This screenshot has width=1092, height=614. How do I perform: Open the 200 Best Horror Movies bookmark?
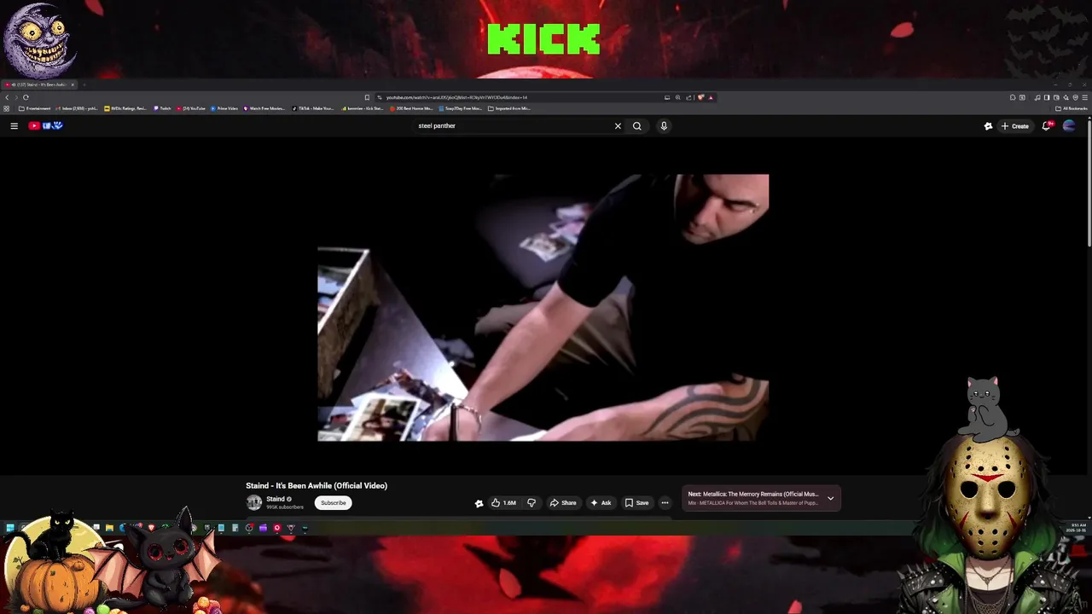click(411, 108)
